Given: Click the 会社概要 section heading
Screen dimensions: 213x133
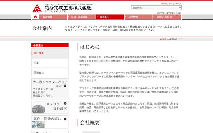Looking at the screenshot, I should (90, 123).
